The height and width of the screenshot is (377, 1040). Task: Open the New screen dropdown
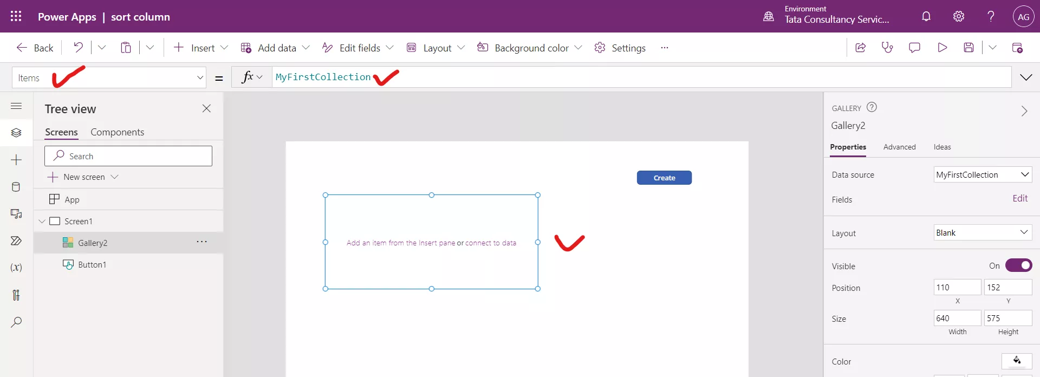(83, 177)
